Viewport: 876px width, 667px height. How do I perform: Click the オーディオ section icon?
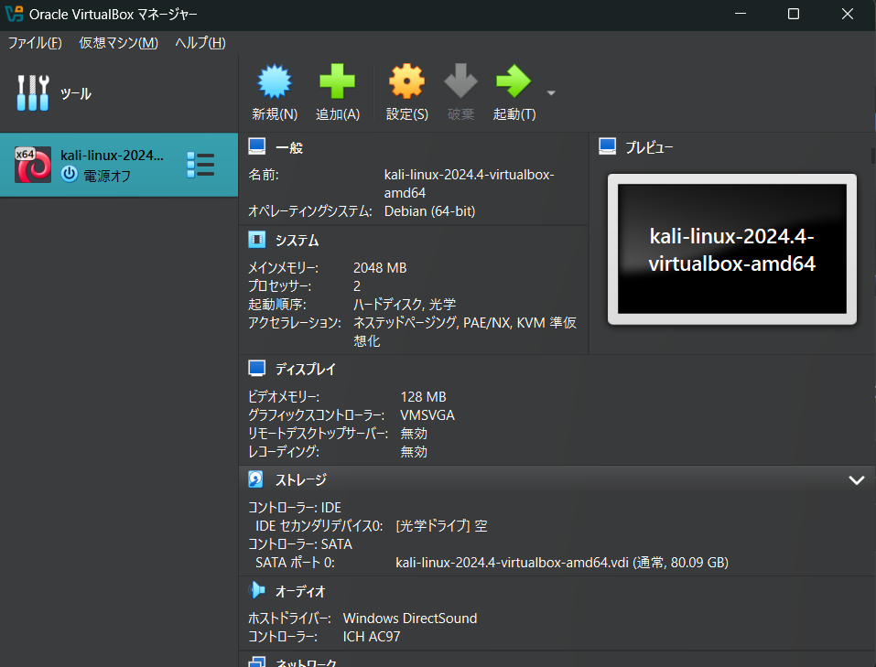(x=254, y=591)
